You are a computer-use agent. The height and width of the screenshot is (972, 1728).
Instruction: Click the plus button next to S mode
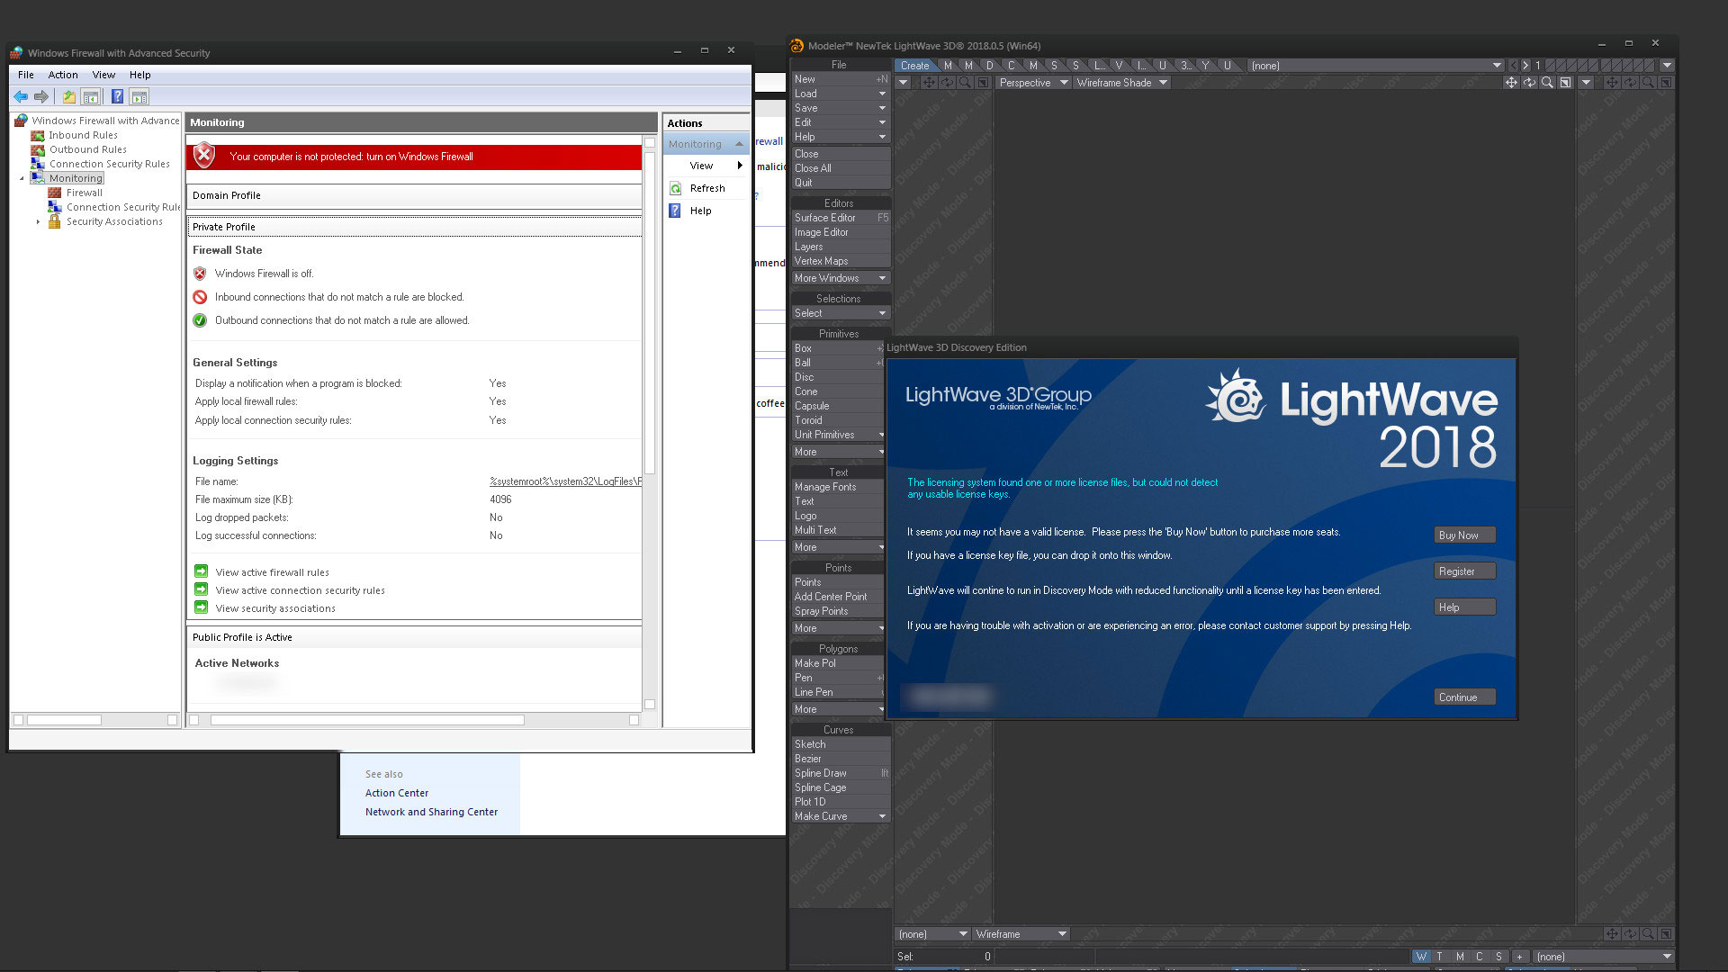click(1519, 957)
